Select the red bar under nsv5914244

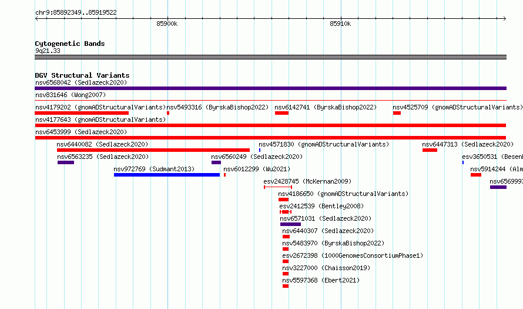click(476, 175)
